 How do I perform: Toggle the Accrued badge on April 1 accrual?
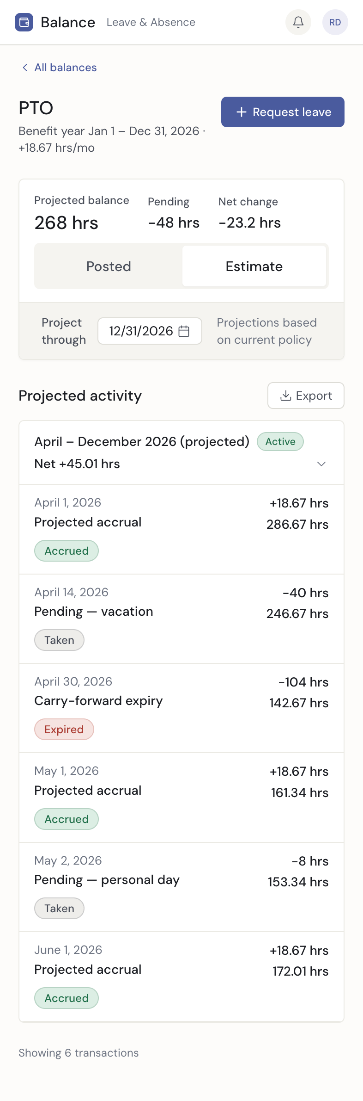(66, 550)
